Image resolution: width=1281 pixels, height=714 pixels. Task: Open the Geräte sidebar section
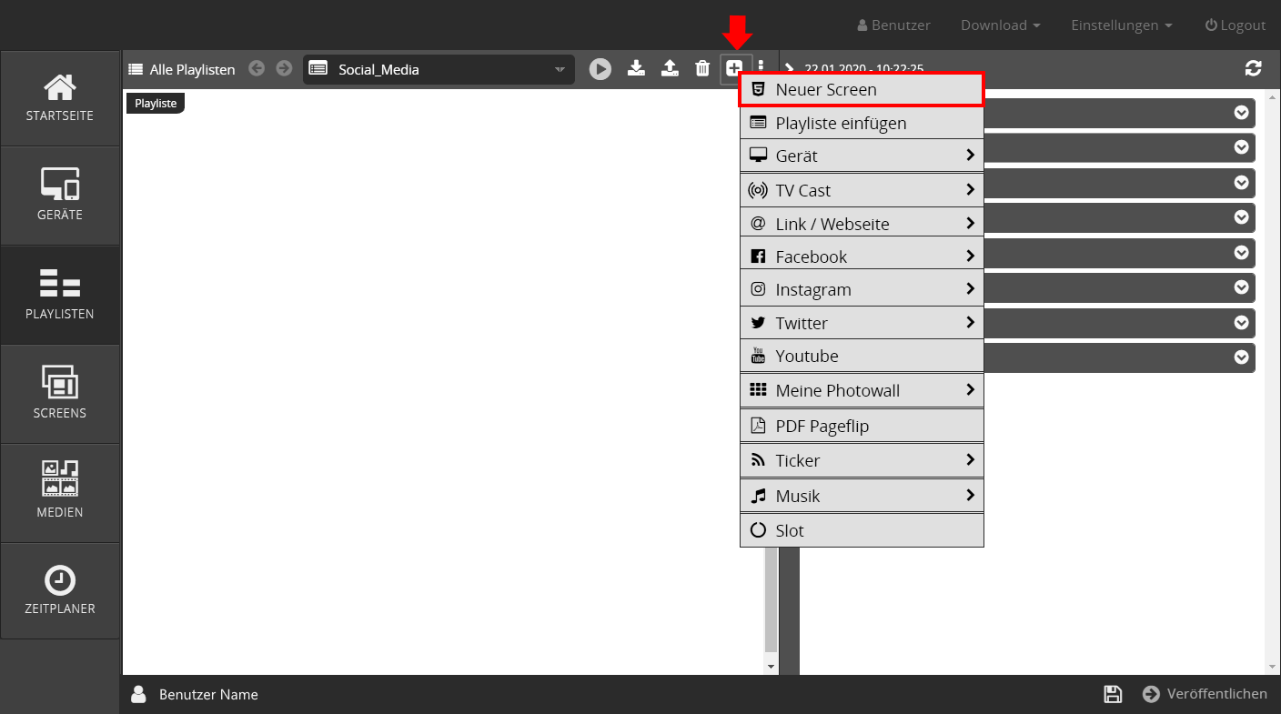60,196
